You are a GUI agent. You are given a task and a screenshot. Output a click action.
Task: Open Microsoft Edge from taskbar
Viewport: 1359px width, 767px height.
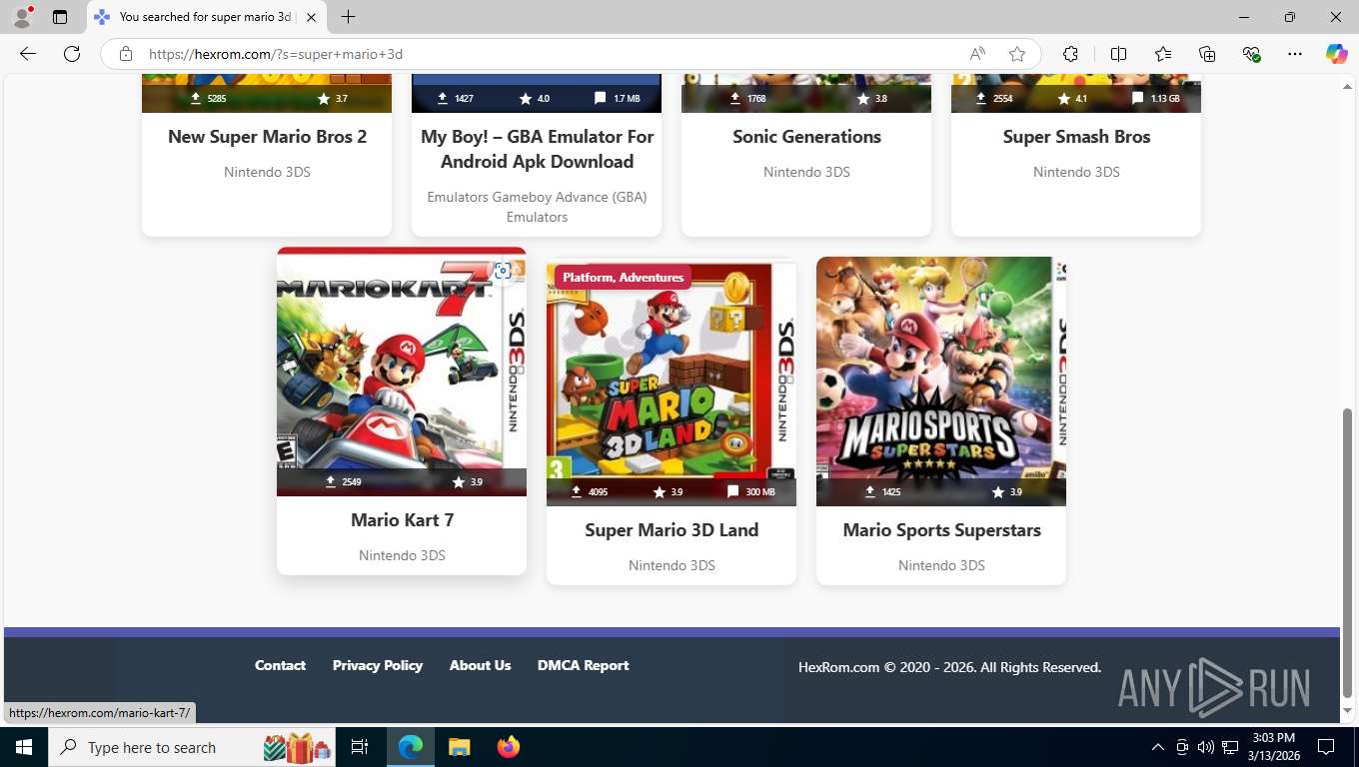(x=411, y=747)
